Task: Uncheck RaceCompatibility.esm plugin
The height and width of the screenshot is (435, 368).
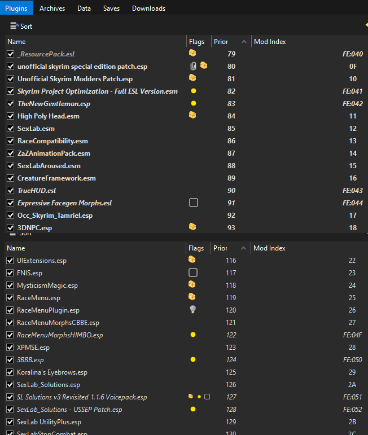Action: point(11,141)
